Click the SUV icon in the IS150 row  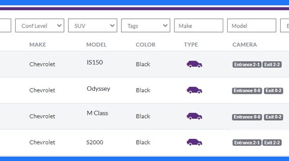coord(194,64)
